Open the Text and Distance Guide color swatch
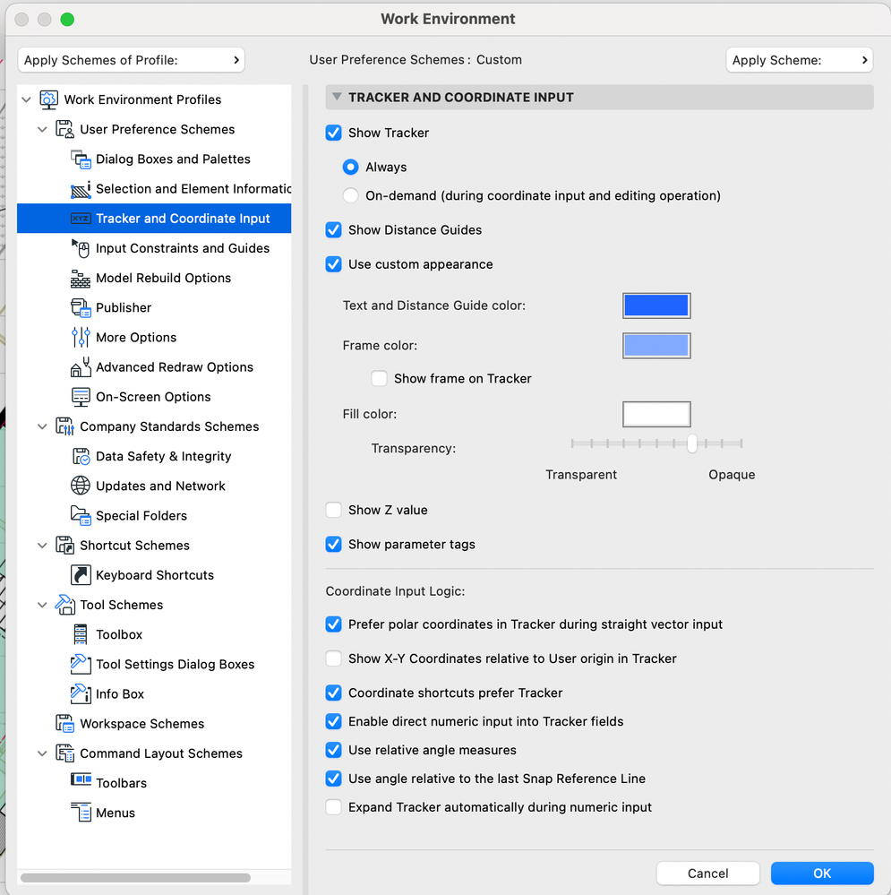This screenshot has width=891, height=895. coord(656,306)
